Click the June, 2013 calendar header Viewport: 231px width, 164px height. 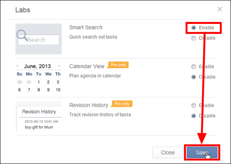(38, 66)
